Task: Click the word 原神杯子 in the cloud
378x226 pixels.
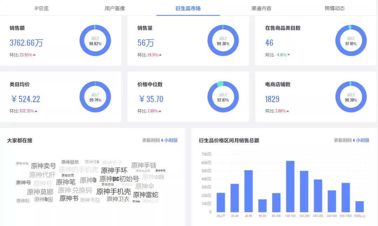Action: (112, 163)
